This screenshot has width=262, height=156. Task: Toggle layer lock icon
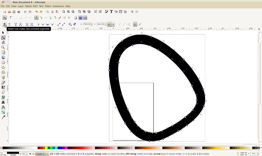point(33,154)
